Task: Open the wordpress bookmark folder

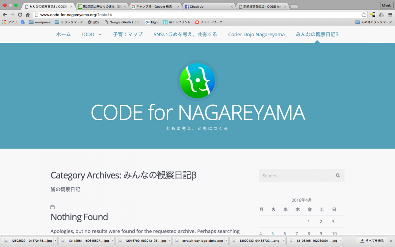Action: click(40, 22)
